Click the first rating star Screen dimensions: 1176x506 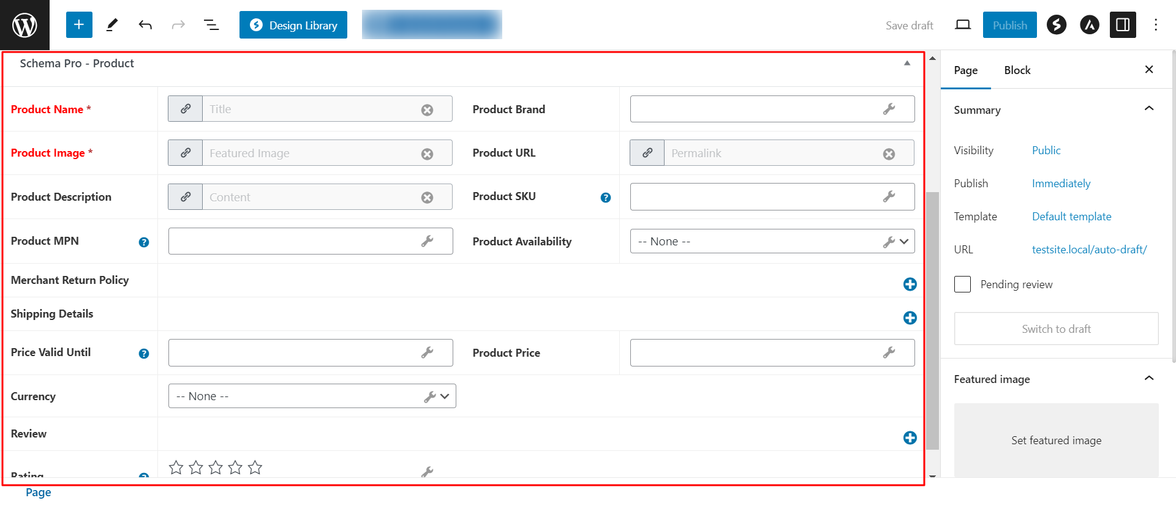176,468
